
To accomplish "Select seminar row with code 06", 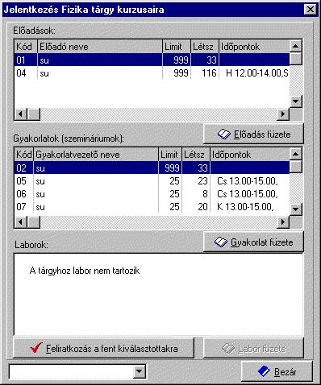I will pyautogui.click(x=152, y=194).
